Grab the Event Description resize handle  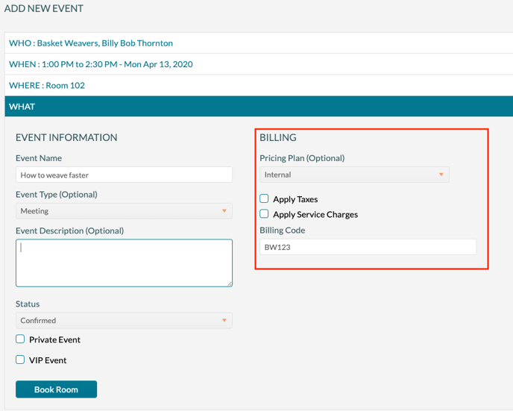[x=229, y=283]
